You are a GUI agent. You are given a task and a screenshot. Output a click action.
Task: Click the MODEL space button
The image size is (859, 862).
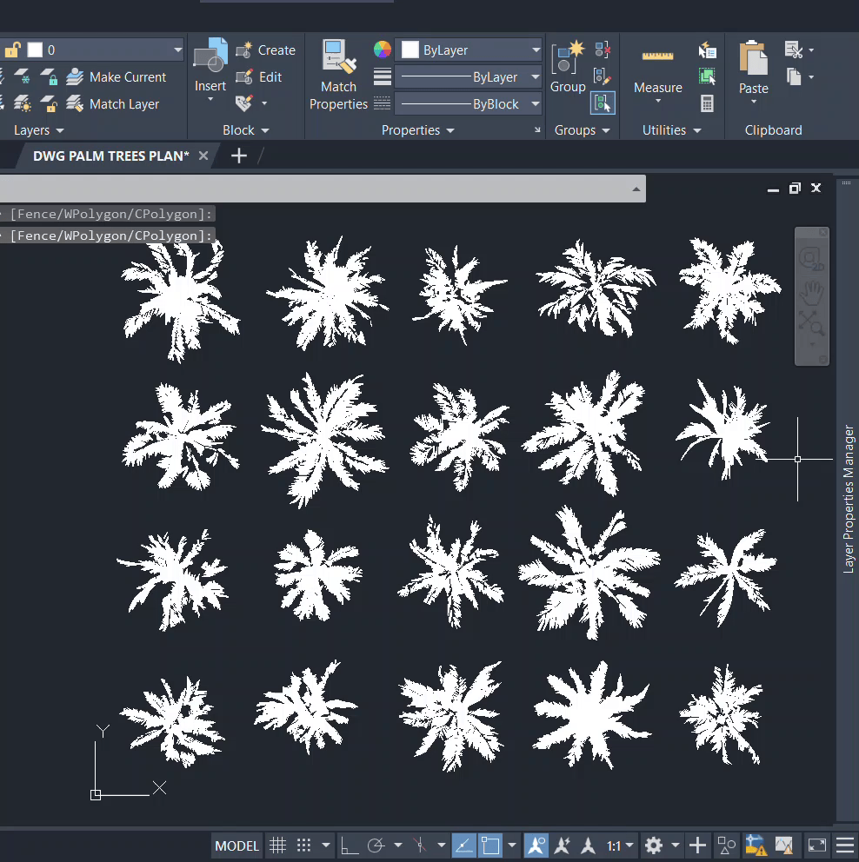236,845
